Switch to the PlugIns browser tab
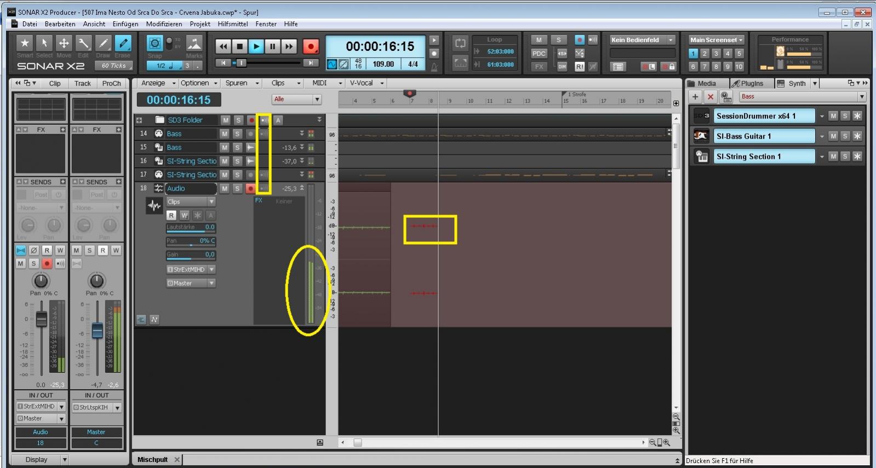The width and height of the screenshot is (876, 468). pos(752,83)
